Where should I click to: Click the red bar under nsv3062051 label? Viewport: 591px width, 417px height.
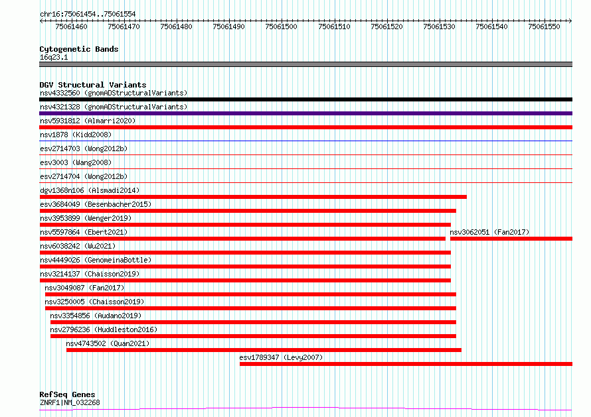click(x=511, y=239)
